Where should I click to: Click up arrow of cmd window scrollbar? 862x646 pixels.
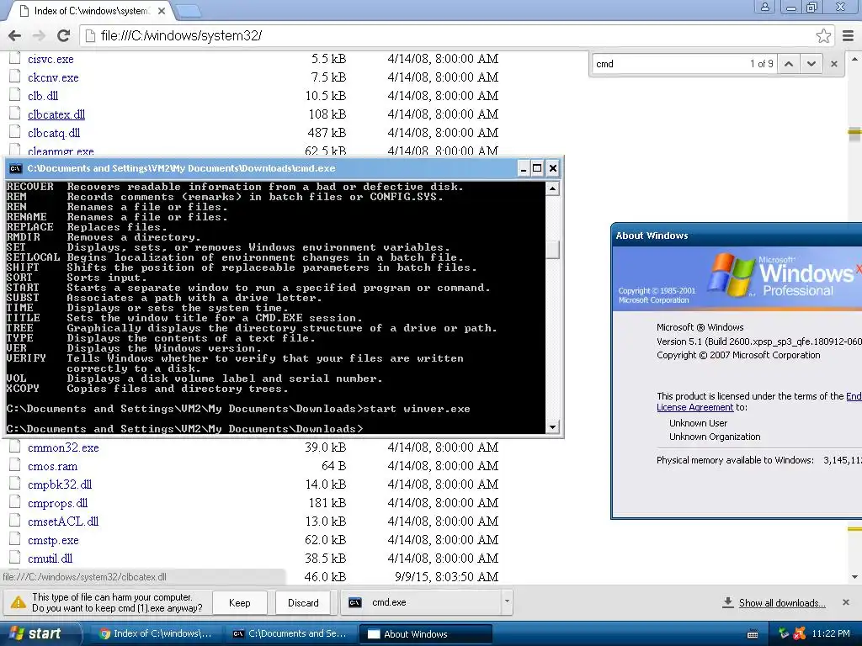(552, 188)
